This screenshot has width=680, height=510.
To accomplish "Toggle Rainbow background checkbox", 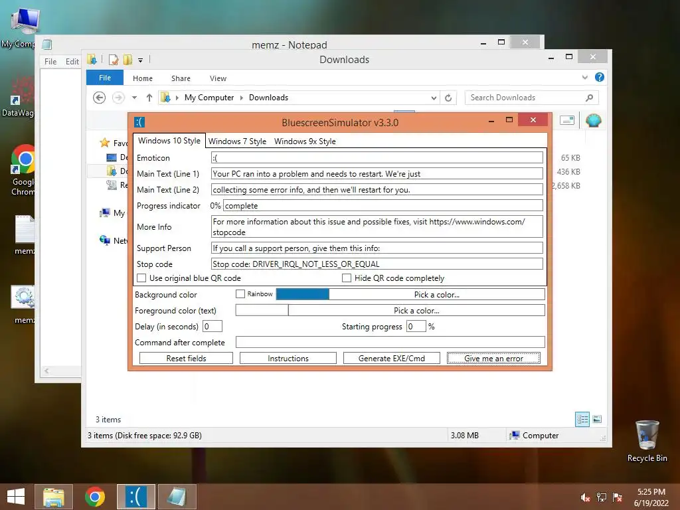I will click(240, 294).
